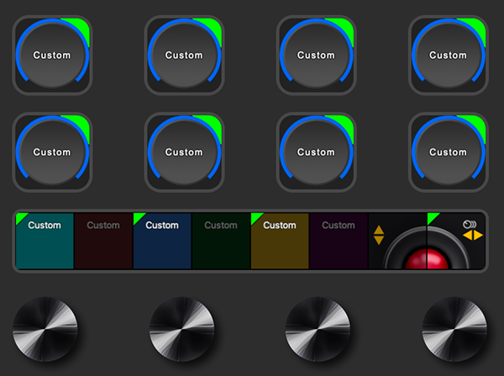Screen dimensions: 504x376
Task: Click the teal Custom button
Action: (x=45, y=241)
